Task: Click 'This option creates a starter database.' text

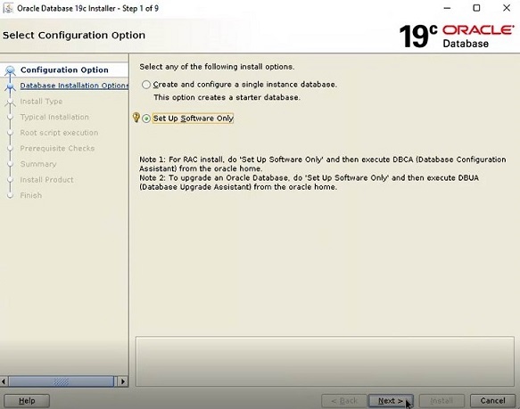Action: [227, 97]
